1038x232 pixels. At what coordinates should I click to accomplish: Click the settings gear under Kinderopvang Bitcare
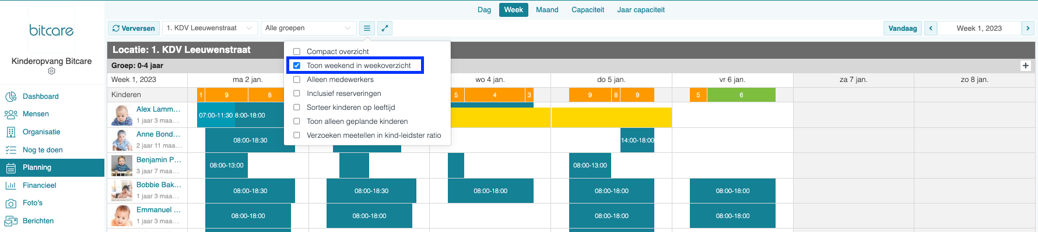click(51, 71)
